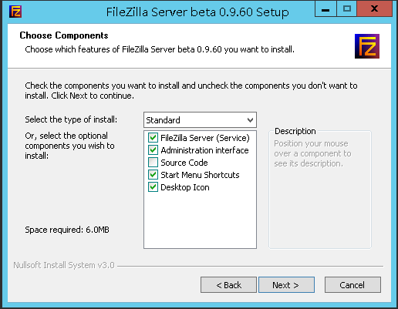The image size is (398, 309).
Task: Select the Standard install type combo box
Action: pos(200,119)
